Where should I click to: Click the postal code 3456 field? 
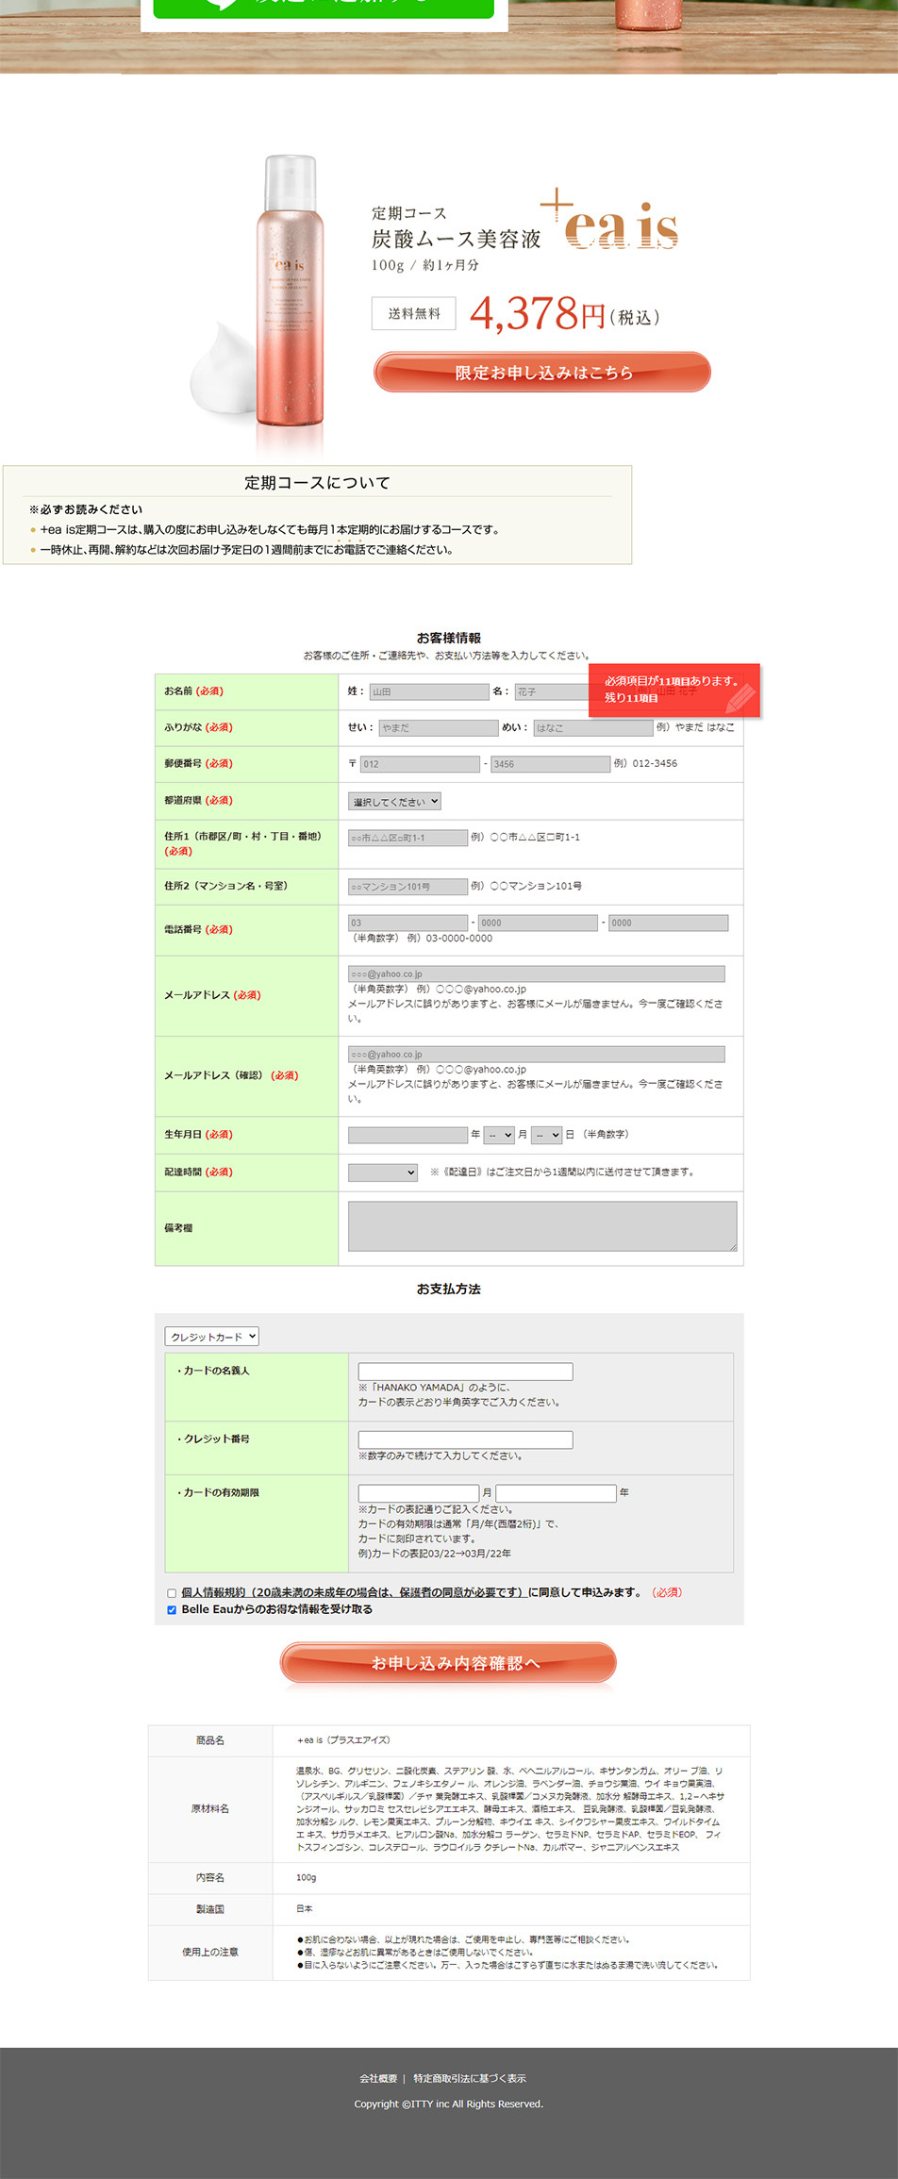pos(550,764)
